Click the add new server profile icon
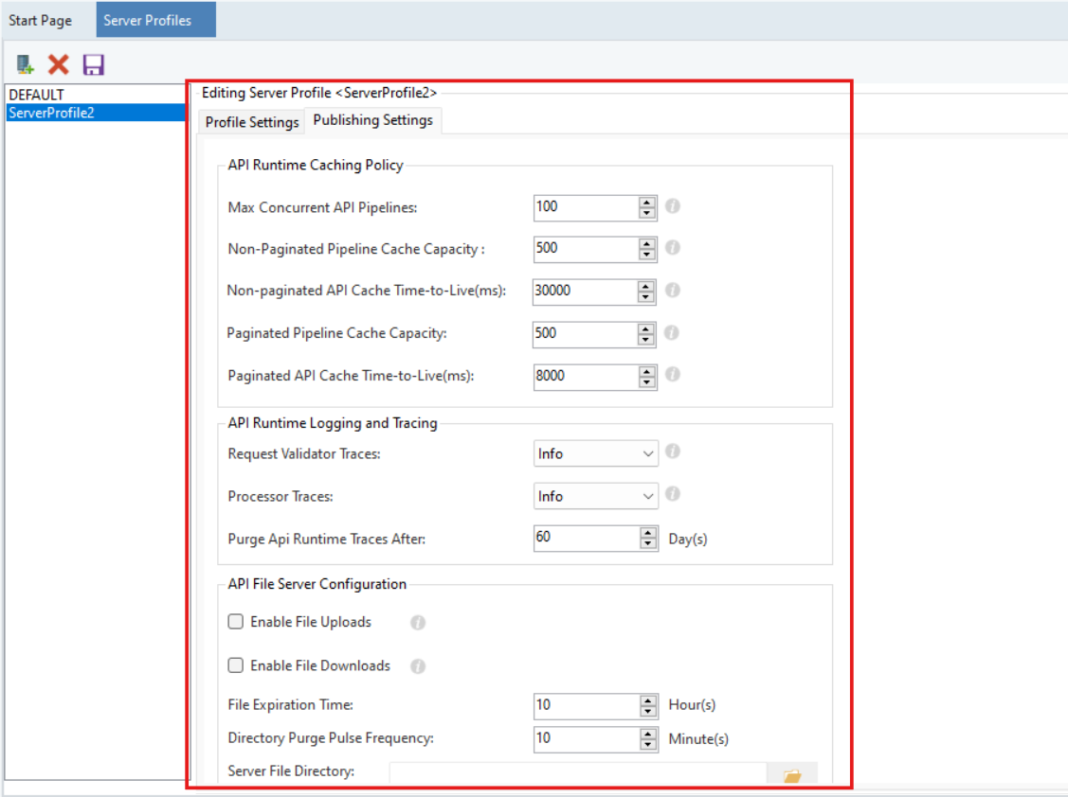1068x797 pixels. click(x=26, y=65)
